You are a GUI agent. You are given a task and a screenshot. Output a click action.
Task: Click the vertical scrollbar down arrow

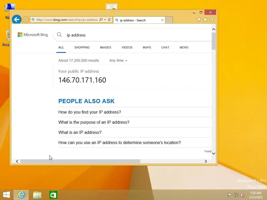tap(214, 153)
